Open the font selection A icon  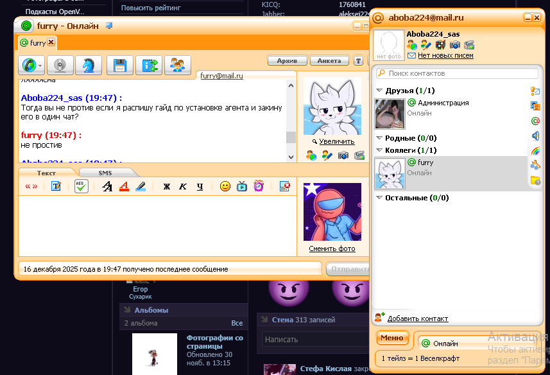(107, 186)
